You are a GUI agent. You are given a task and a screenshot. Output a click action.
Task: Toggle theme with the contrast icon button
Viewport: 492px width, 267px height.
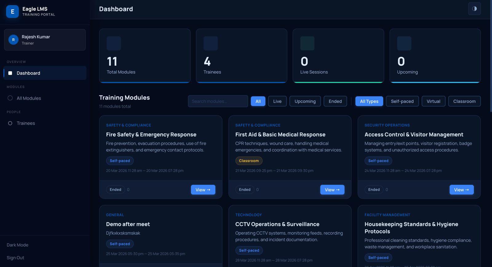(x=474, y=9)
